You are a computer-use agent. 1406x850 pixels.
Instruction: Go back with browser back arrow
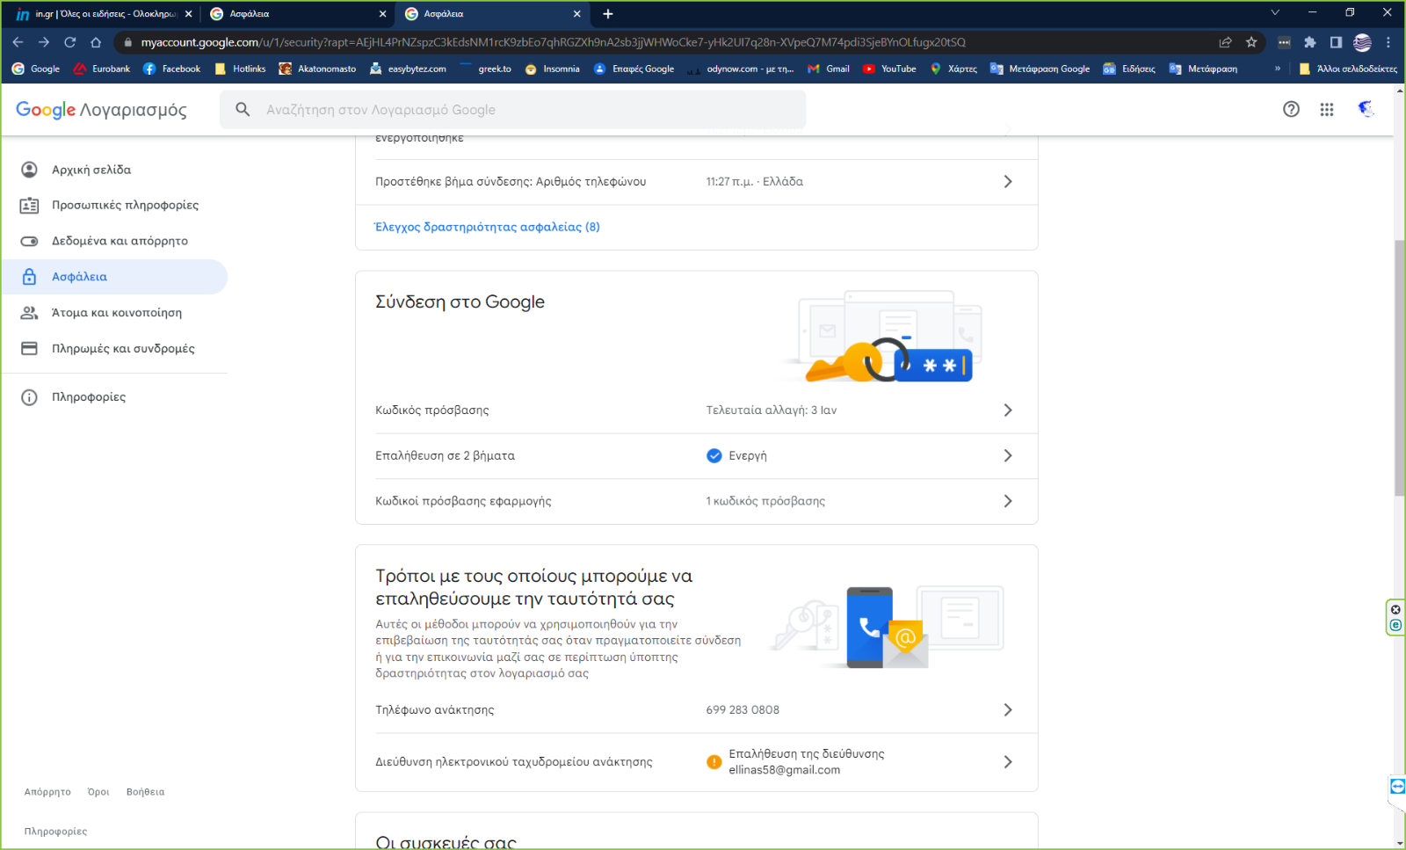[18, 42]
